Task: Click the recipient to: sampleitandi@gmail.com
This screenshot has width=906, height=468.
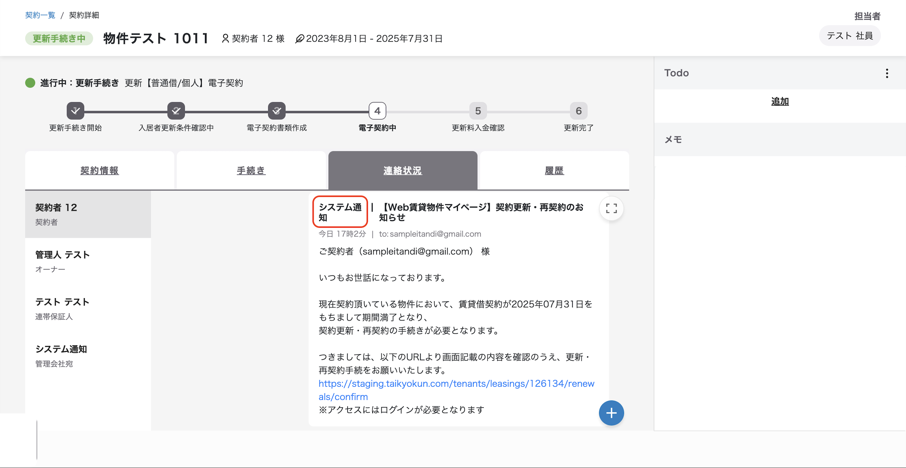Action: tap(430, 234)
